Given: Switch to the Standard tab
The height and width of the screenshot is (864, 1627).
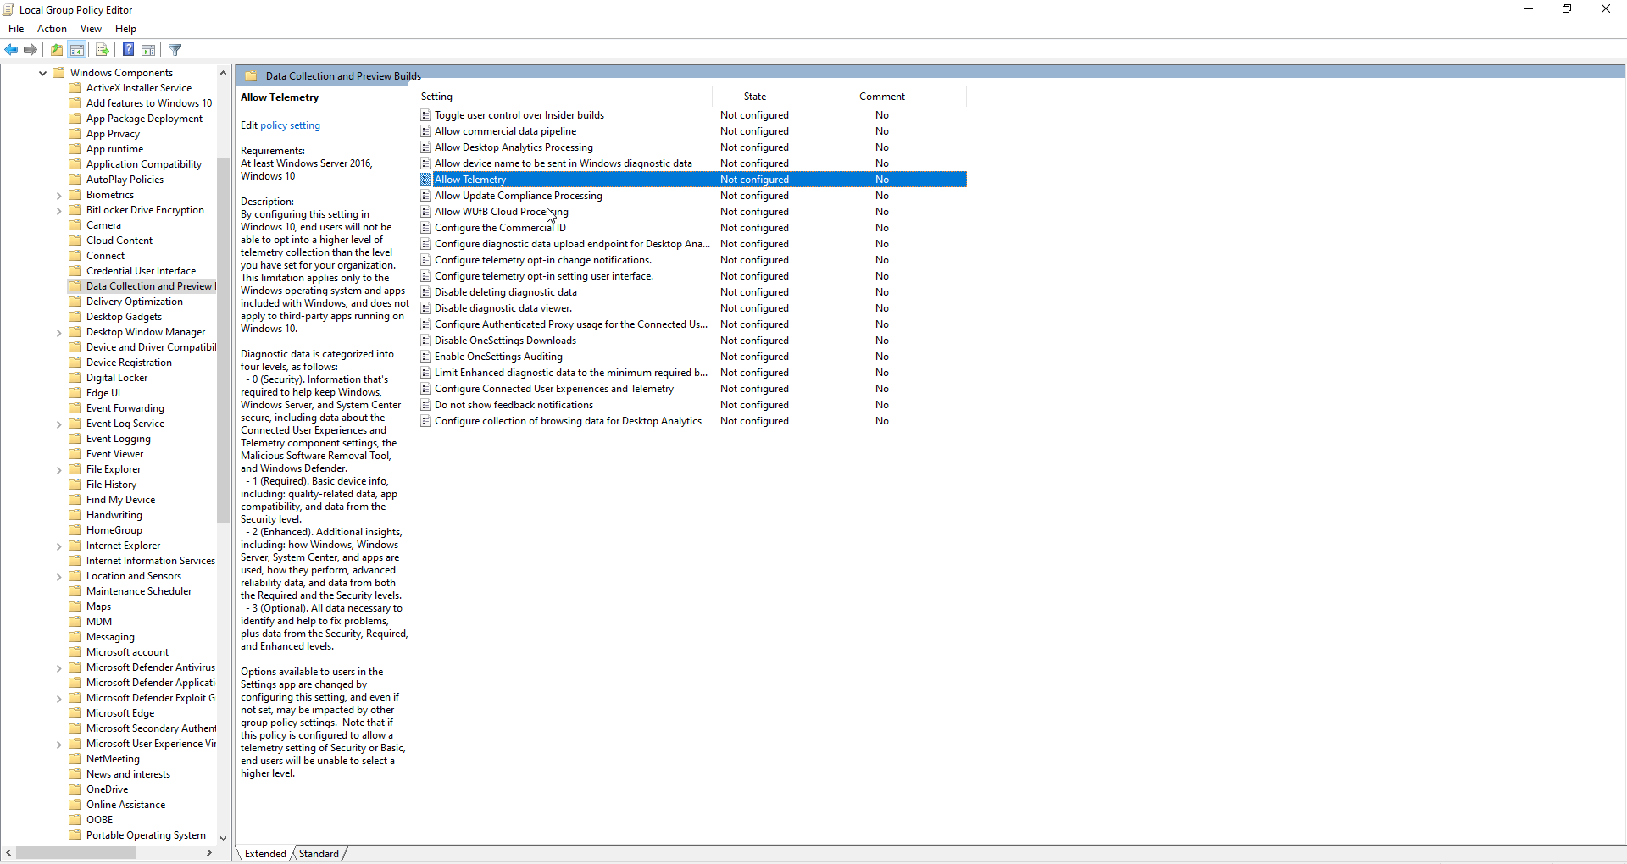Looking at the screenshot, I should point(319,853).
